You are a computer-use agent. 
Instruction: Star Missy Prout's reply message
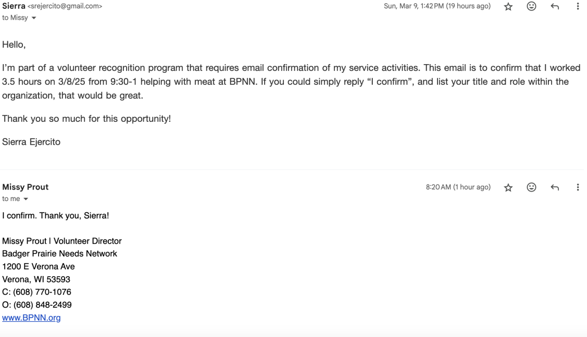coord(508,187)
